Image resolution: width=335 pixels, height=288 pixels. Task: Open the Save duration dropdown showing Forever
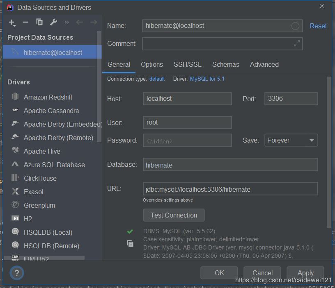pyautogui.click(x=291, y=140)
